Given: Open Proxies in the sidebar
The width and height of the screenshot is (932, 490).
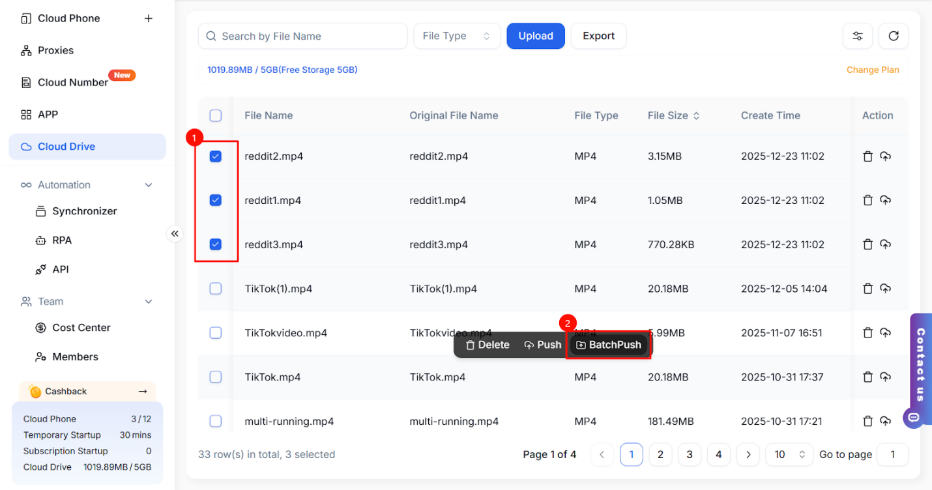Looking at the screenshot, I should pos(55,50).
